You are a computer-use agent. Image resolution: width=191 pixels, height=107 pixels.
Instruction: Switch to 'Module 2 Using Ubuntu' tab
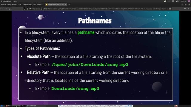tap(11, 5)
